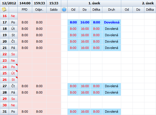Viewport: 156px width, 115px height.
Task: Click the 1. úsek group header
Action: pyautogui.click(x=94, y=3)
